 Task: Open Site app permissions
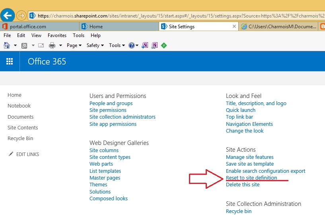tap(113, 124)
